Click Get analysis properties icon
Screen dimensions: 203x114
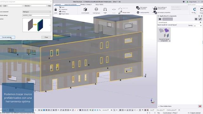tap(155, 12)
